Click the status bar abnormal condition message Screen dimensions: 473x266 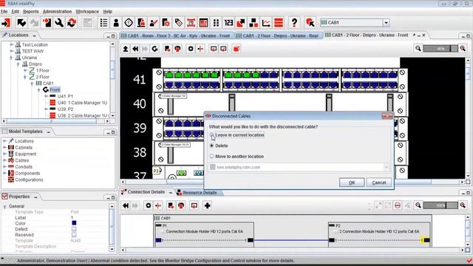point(192,261)
